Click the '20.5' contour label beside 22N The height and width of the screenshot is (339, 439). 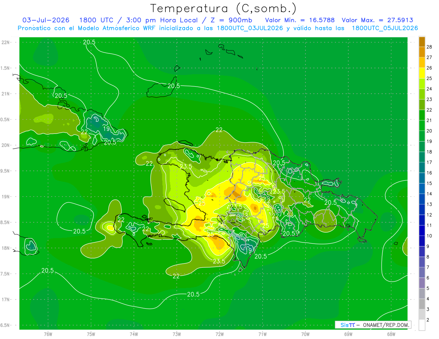[89, 42]
